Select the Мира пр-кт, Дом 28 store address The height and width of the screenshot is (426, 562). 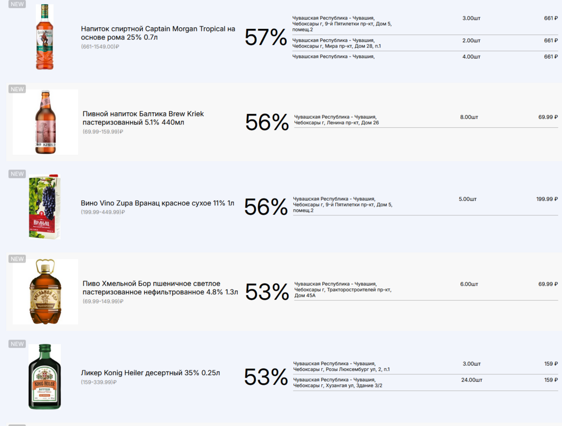[336, 43]
